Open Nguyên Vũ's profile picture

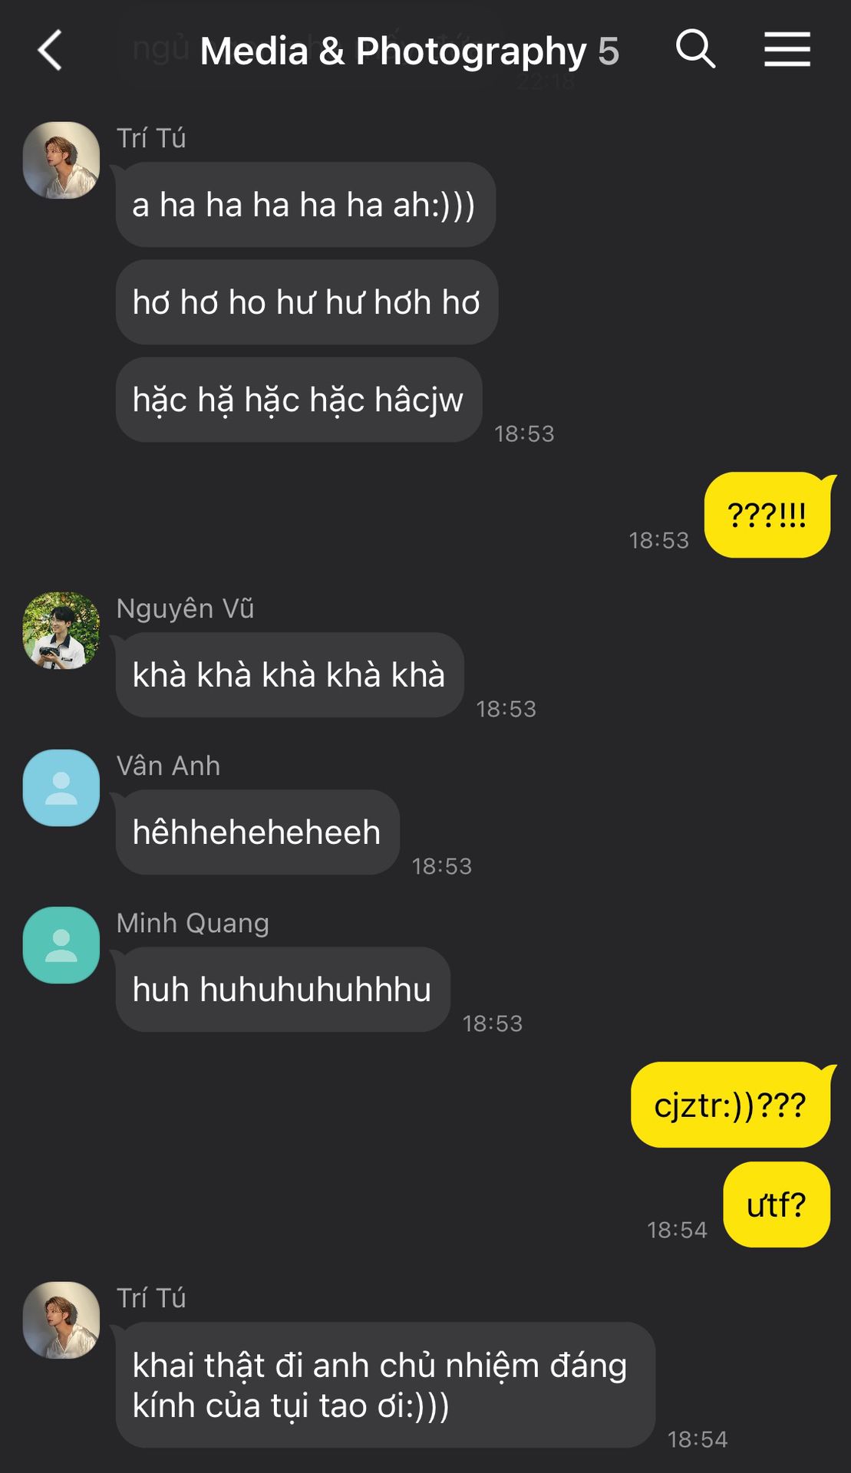pos(61,631)
